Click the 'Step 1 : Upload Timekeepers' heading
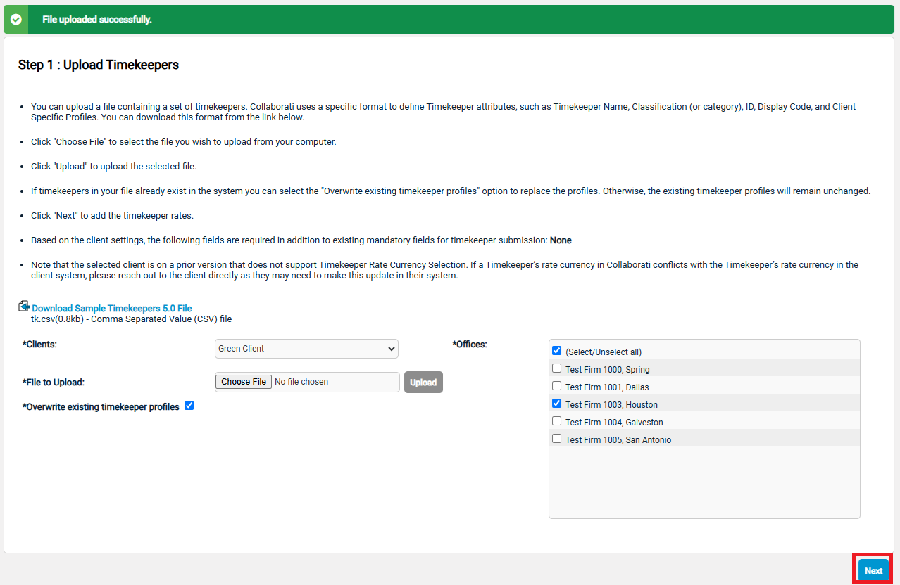Image resolution: width=900 pixels, height=585 pixels. [x=99, y=65]
